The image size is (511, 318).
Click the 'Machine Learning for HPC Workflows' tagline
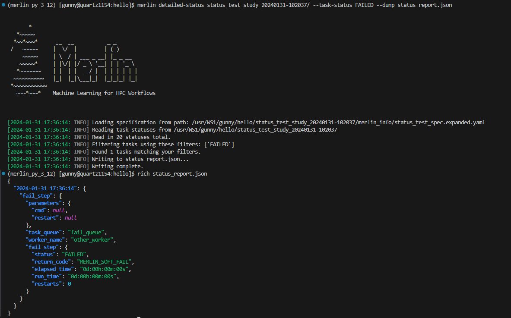pyautogui.click(x=104, y=93)
